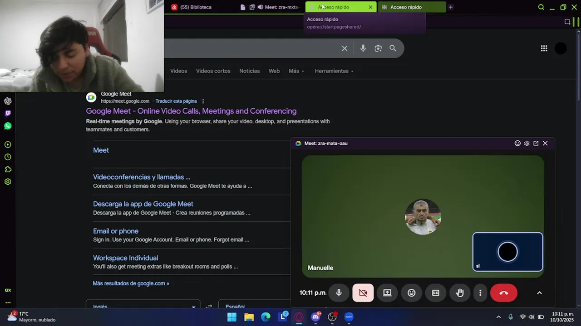The width and height of the screenshot is (581, 326).
Task: Open Twitch in Opera sidebar
Action: click(x=8, y=113)
